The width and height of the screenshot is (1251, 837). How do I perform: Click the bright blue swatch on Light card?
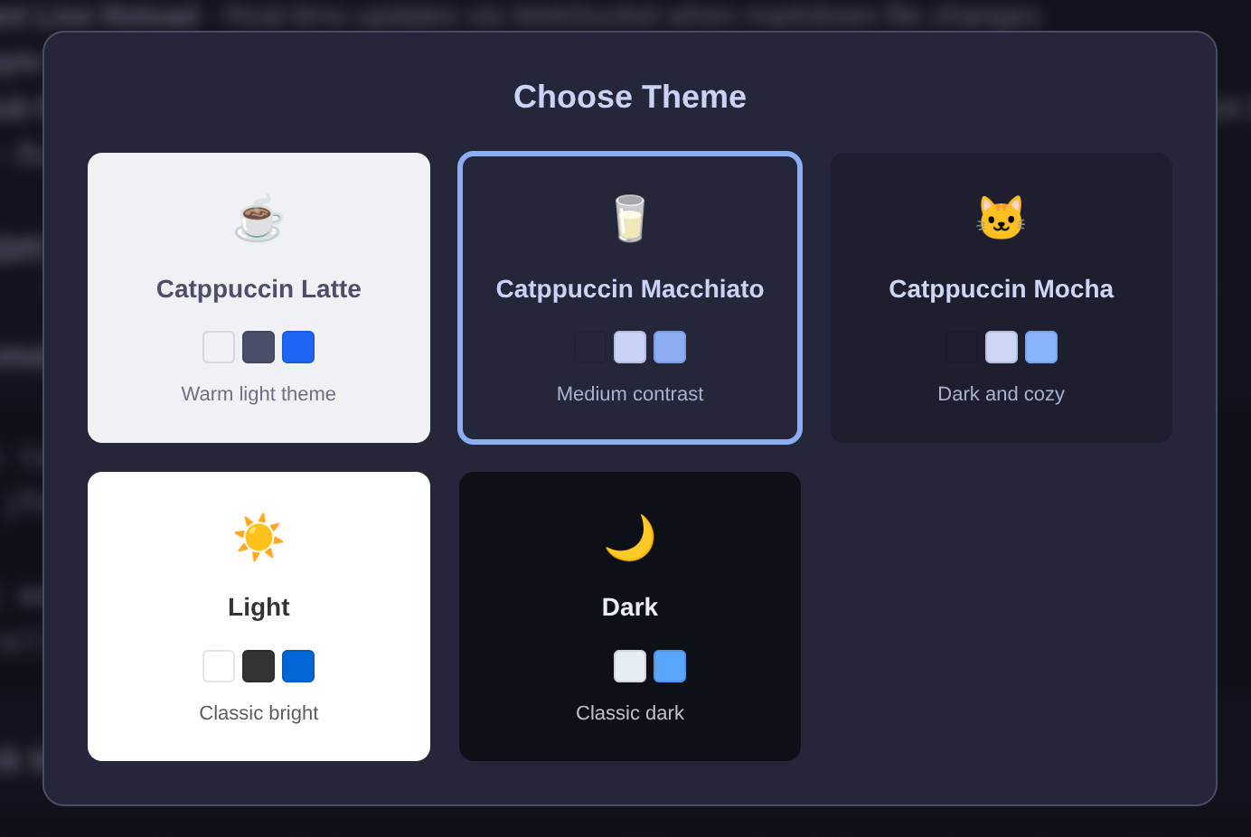(298, 665)
